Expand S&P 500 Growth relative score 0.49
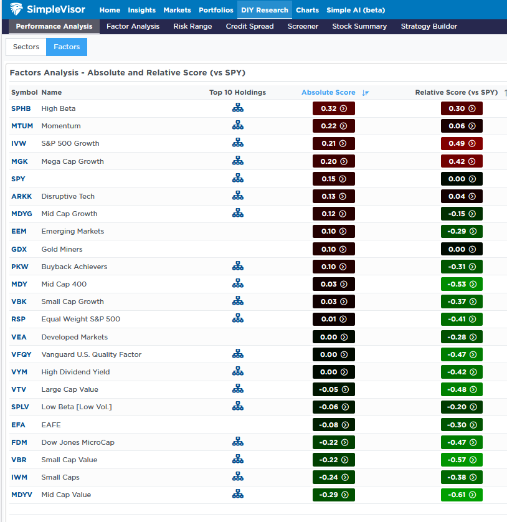 pyautogui.click(x=462, y=143)
